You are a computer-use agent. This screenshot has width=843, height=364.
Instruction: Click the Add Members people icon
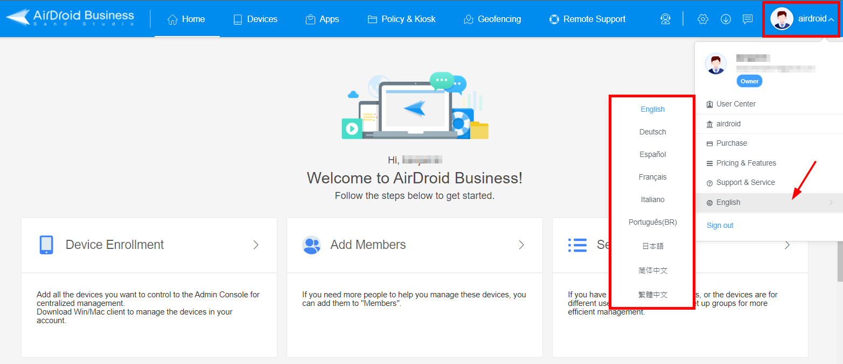pyautogui.click(x=312, y=245)
